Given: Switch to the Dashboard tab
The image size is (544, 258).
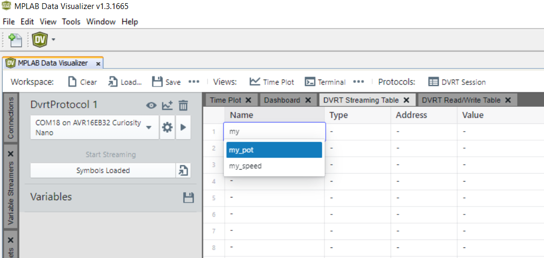Looking at the screenshot, I should tap(282, 100).
